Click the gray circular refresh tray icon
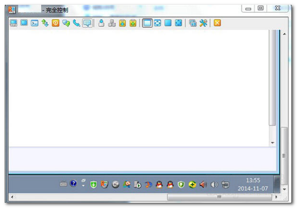 [115, 185]
